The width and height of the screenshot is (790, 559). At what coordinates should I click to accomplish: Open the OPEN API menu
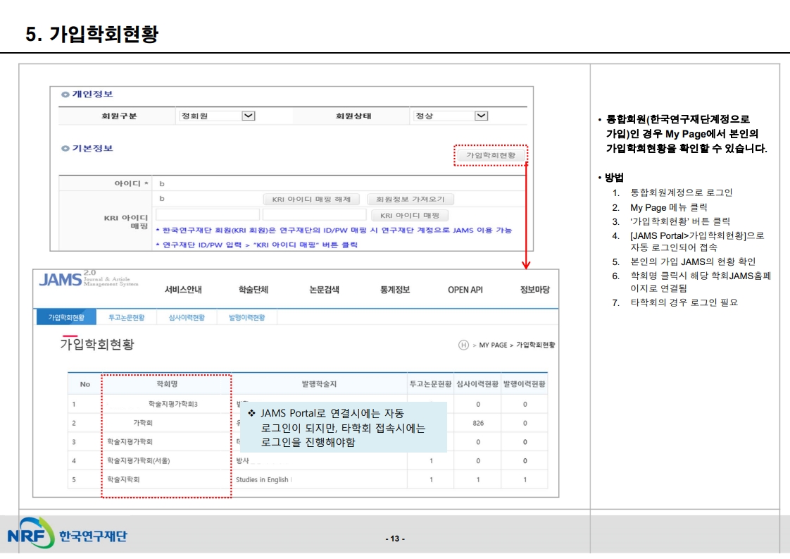[465, 290]
